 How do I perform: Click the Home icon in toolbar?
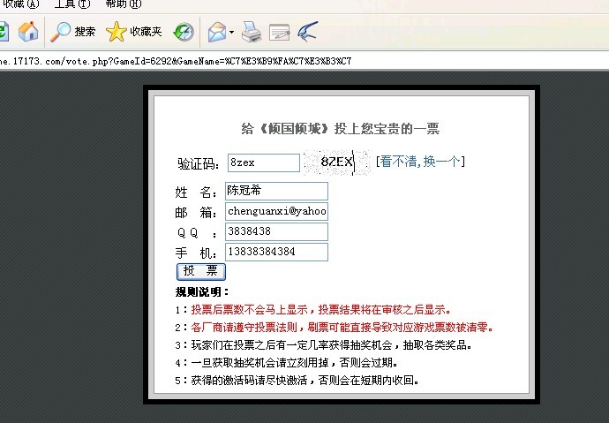pyautogui.click(x=28, y=33)
